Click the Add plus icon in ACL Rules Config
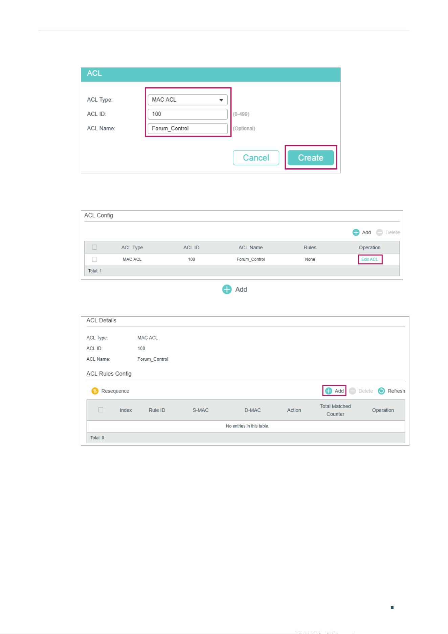This screenshot has width=448, height=634. (x=329, y=391)
